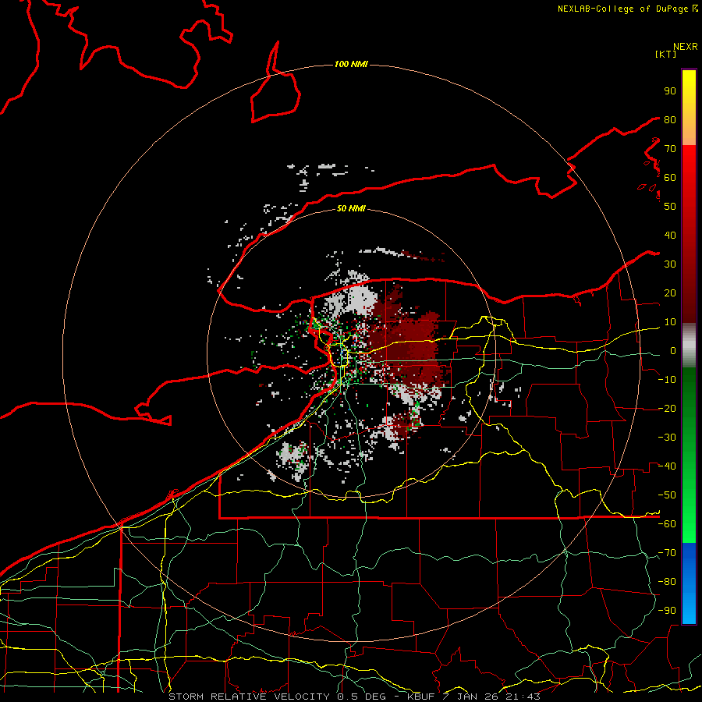Image resolution: width=702 pixels, height=702 pixels.
Task: Click the blue bottom segment of color bar
Action: click(x=689, y=583)
